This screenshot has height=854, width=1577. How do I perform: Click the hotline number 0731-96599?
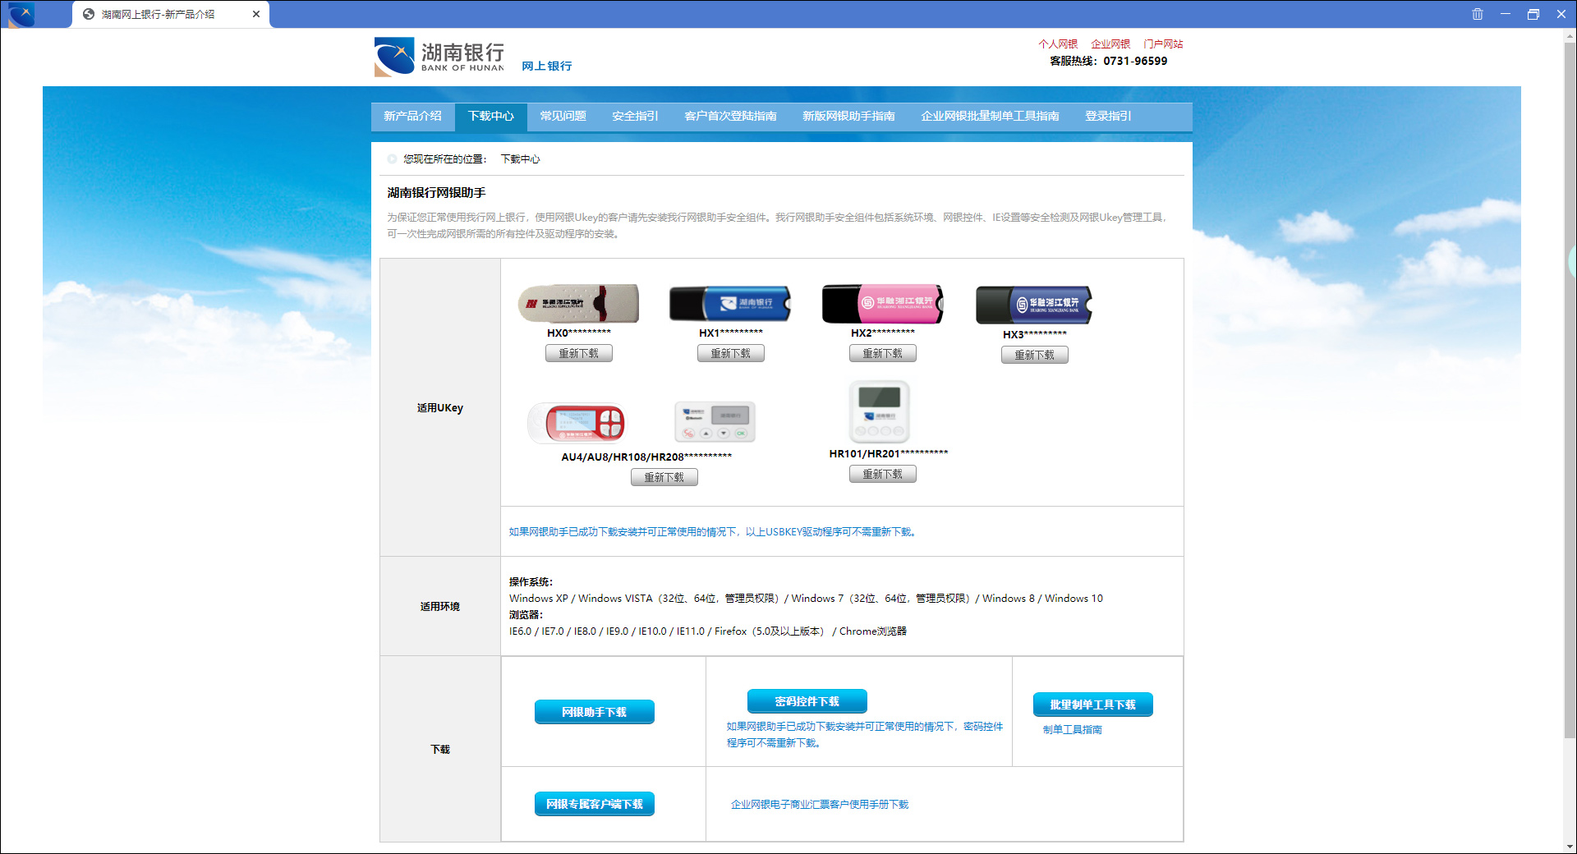pos(1135,62)
